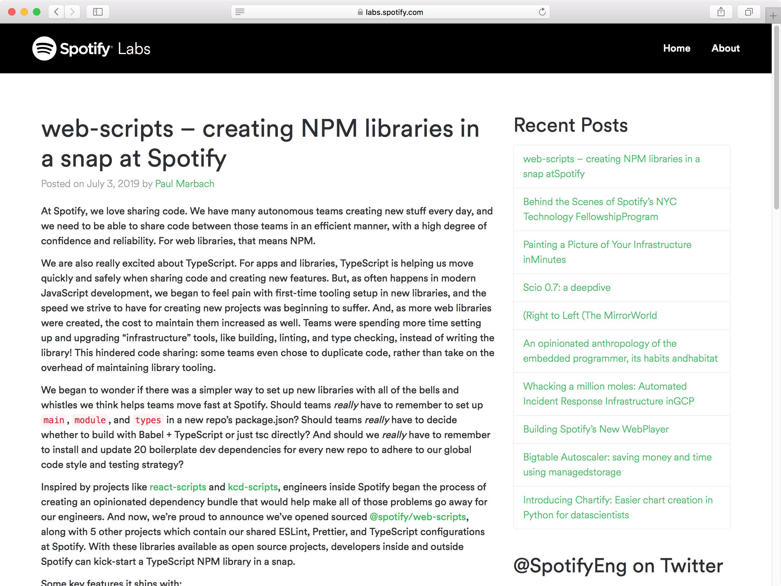The image size is (781, 586).
Task: Reload the page with the refresh icon
Action: pos(542,12)
